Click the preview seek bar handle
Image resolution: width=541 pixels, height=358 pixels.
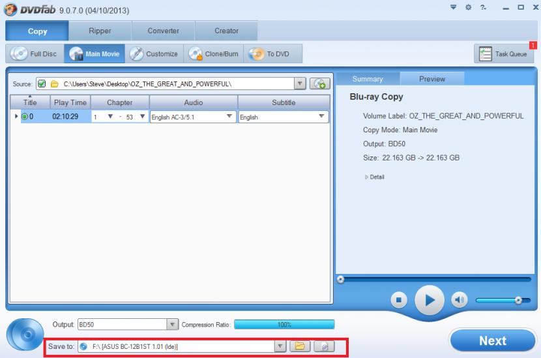pyautogui.click(x=340, y=279)
